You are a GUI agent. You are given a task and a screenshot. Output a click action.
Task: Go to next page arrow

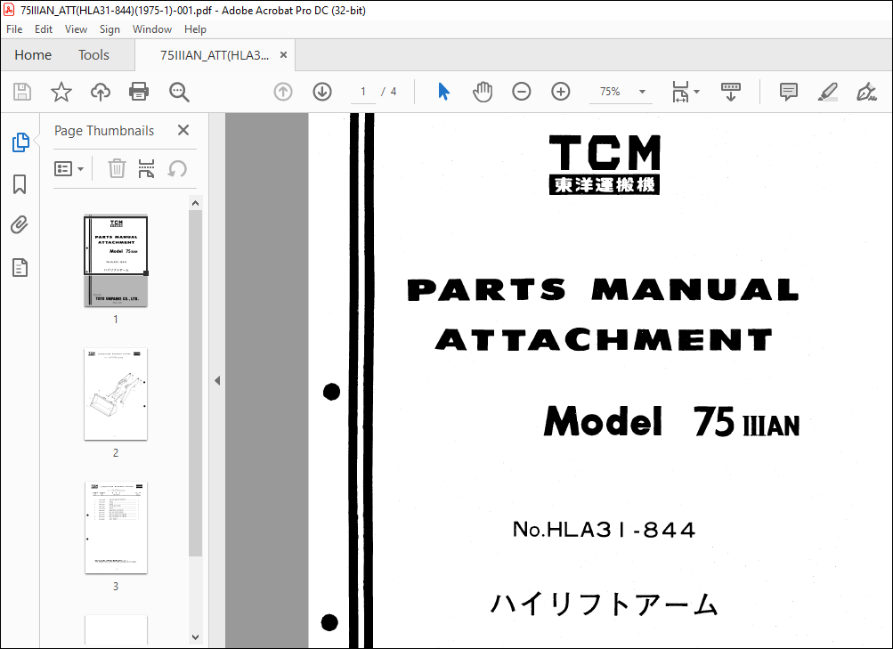(322, 92)
